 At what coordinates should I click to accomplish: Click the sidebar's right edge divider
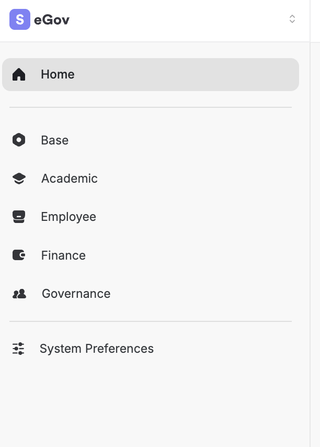click(x=310, y=236)
